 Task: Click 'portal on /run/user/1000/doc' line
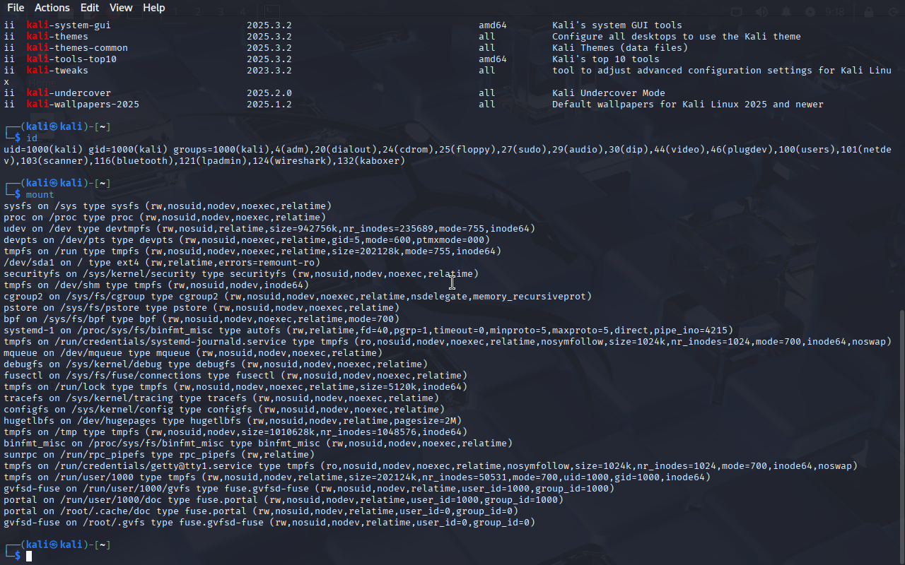tap(284, 500)
